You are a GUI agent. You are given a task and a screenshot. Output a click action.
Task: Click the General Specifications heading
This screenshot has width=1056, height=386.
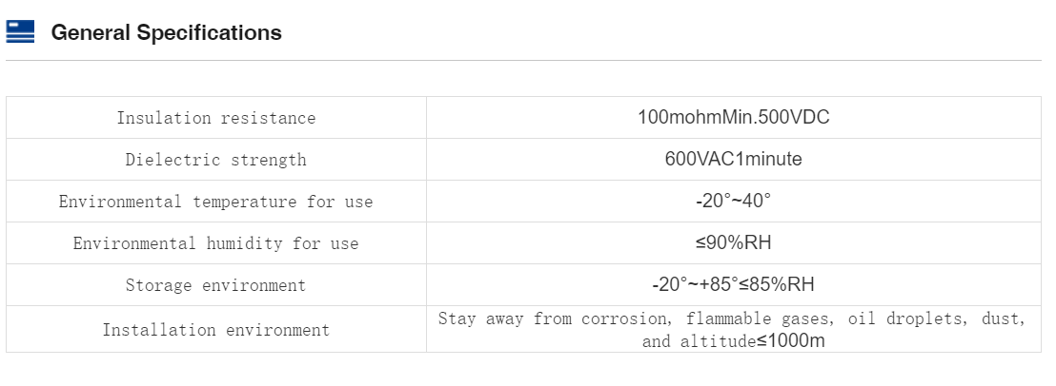pos(166,32)
